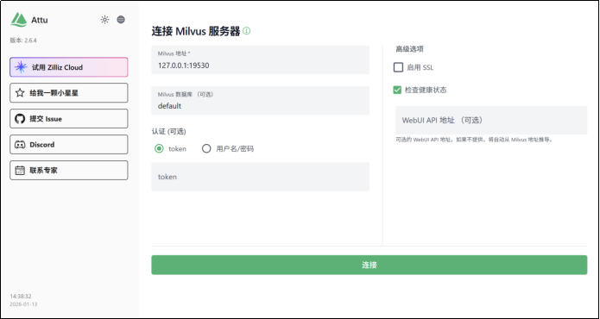Click the token input field
Viewport: 600px width, 319px height.
tap(260, 177)
